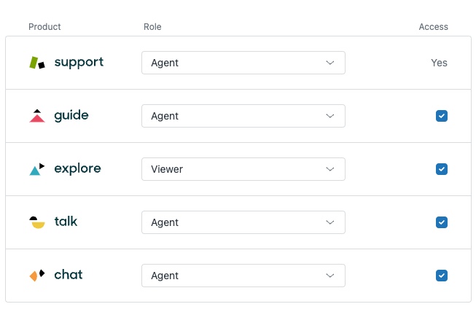
Task: Click the Talk product logo icon
Action: [37, 222]
